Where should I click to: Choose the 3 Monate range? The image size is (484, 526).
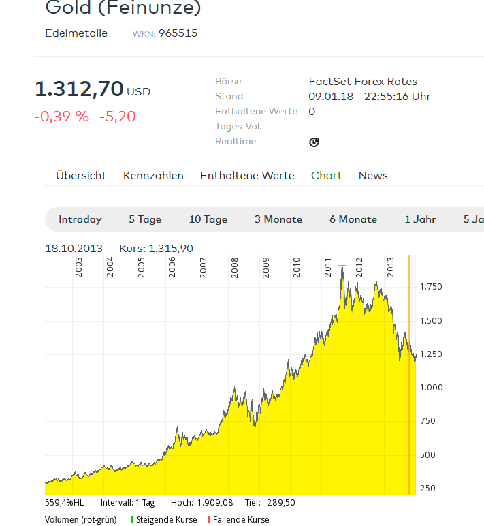coord(278,219)
